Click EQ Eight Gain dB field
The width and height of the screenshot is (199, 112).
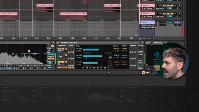point(51,68)
